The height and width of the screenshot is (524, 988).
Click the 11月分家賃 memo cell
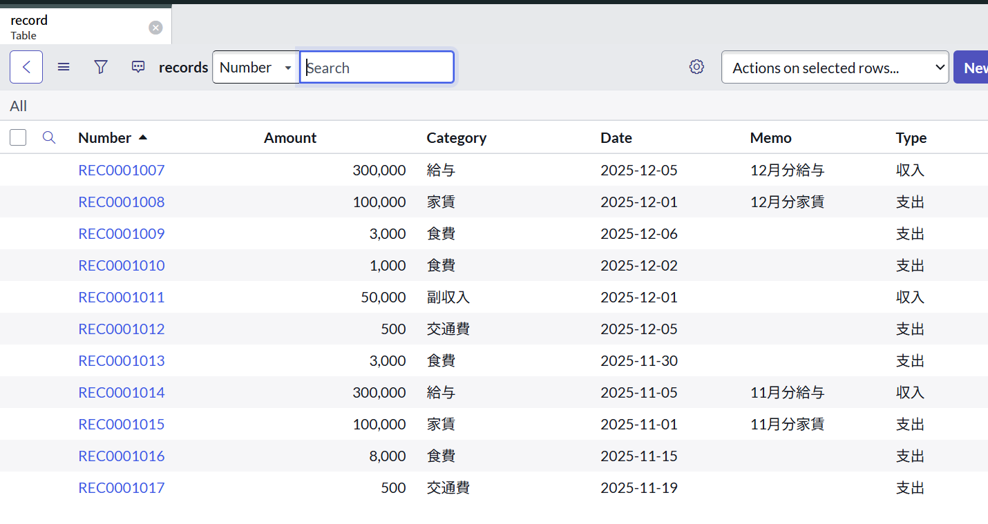pos(788,424)
